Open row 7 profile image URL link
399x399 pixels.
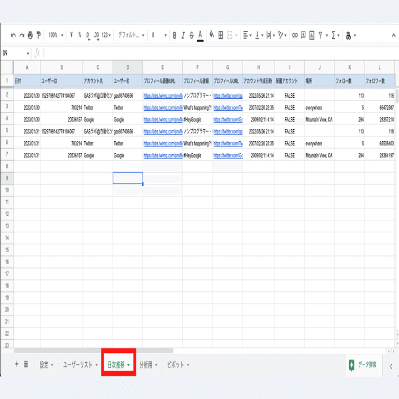pyautogui.click(x=163, y=156)
